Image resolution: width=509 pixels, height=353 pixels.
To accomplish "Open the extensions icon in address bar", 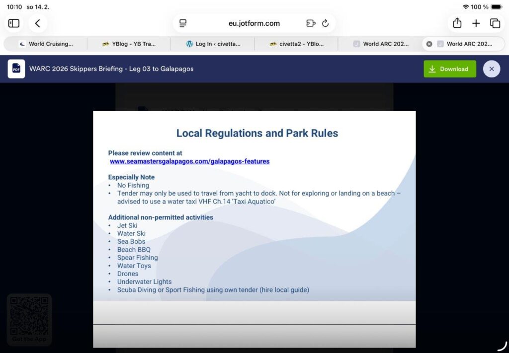I will 311,23.
